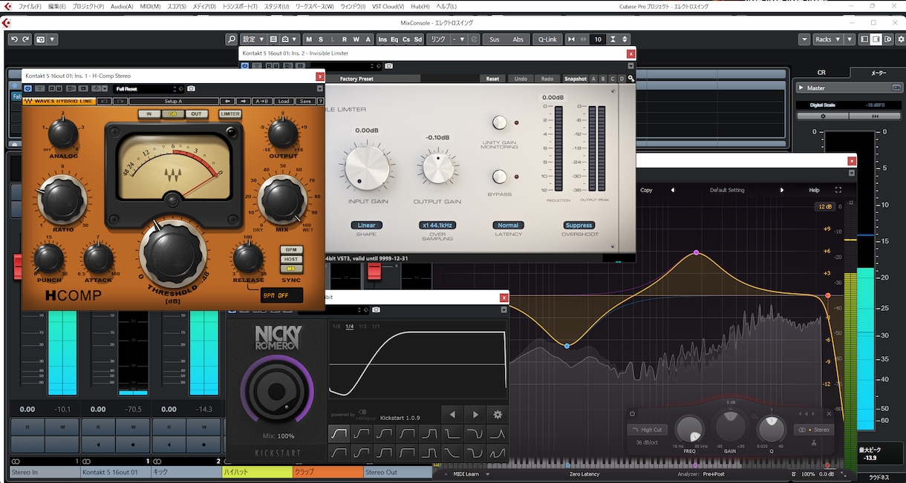The height and width of the screenshot is (483, 906).
Task: Open the Linear shape selector on Invisible Limiter
Action: pyautogui.click(x=367, y=226)
